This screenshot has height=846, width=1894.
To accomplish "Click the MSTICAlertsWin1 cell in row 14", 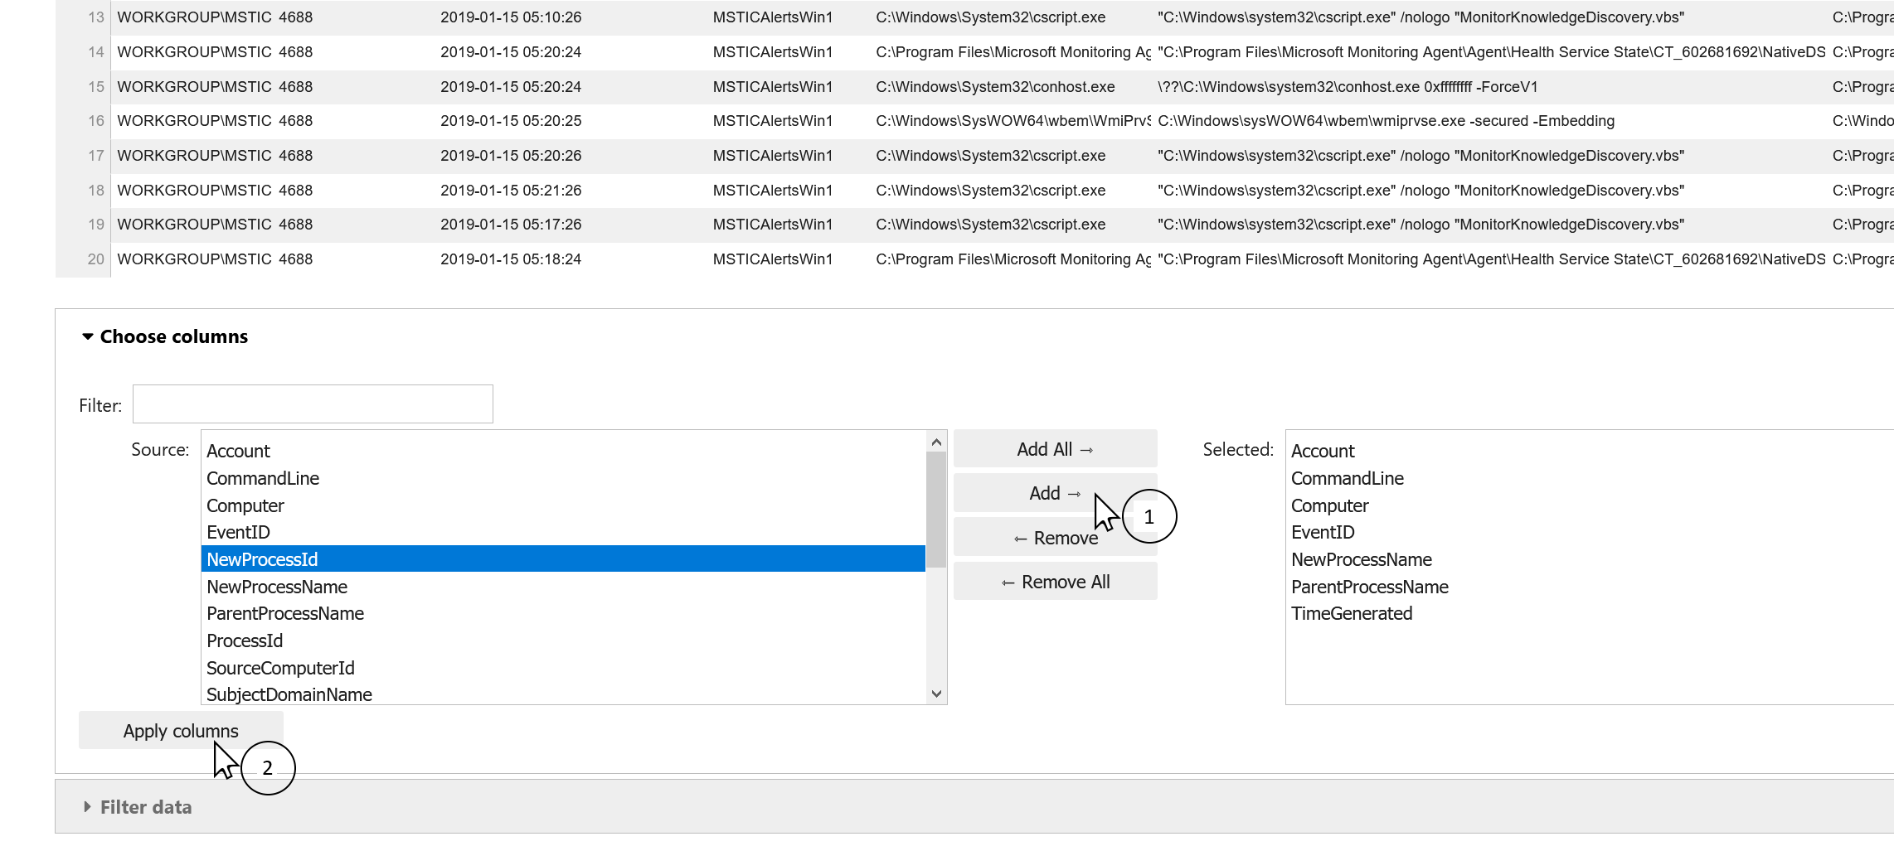I will pyautogui.click(x=773, y=52).
